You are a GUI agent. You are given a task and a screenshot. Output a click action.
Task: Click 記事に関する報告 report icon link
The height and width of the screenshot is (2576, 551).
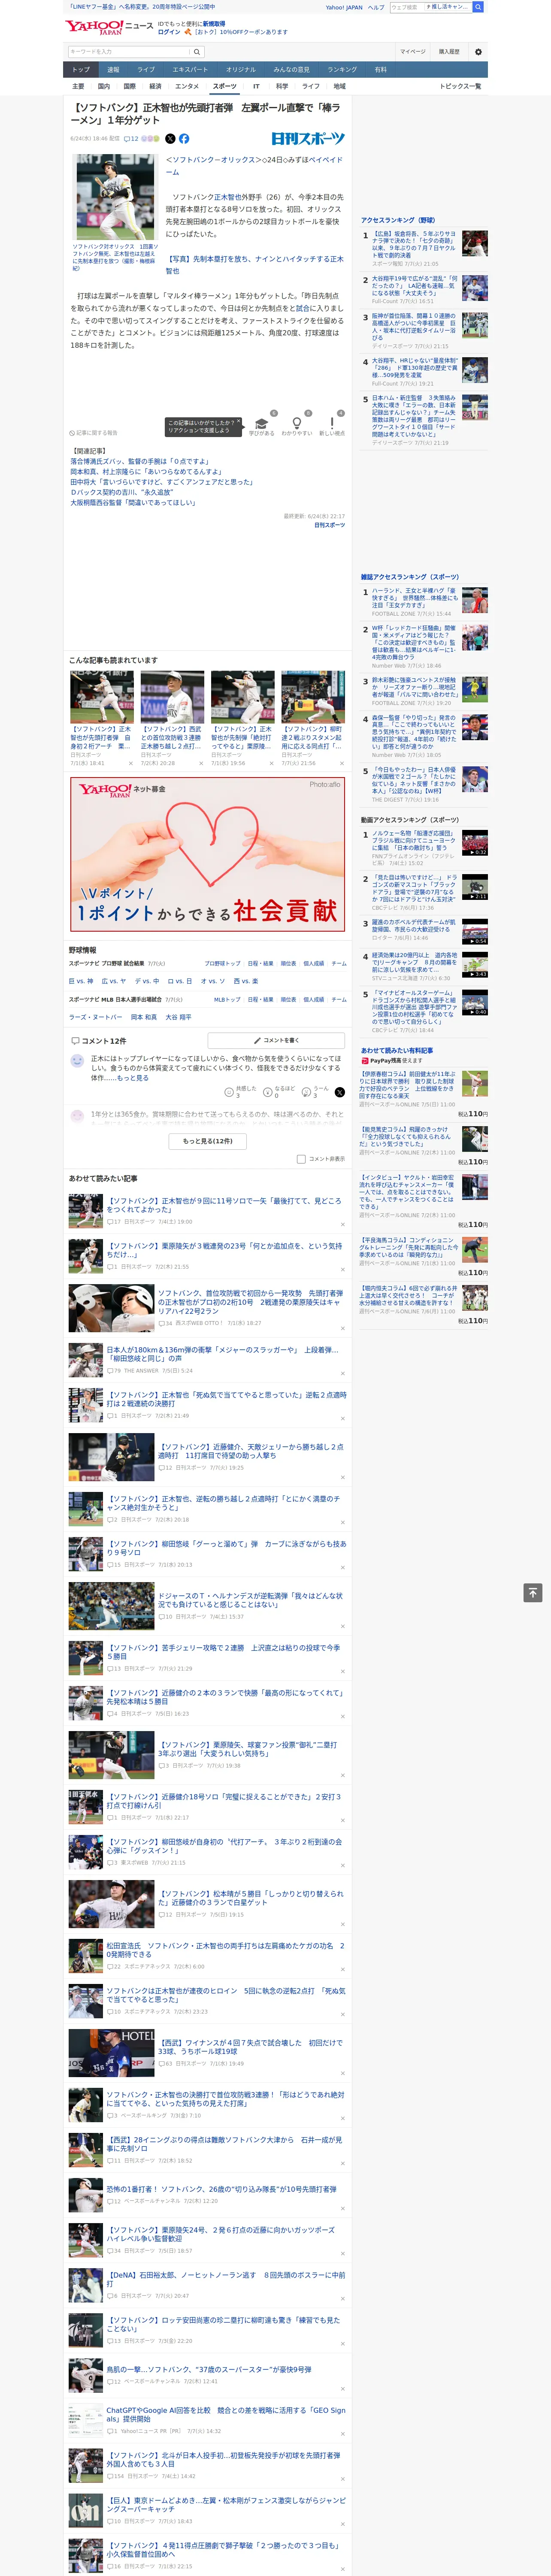[x=94, y=433]
